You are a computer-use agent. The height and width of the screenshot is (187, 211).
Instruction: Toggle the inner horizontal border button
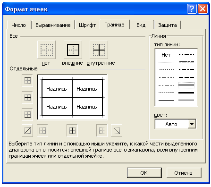tap(27, 97)
